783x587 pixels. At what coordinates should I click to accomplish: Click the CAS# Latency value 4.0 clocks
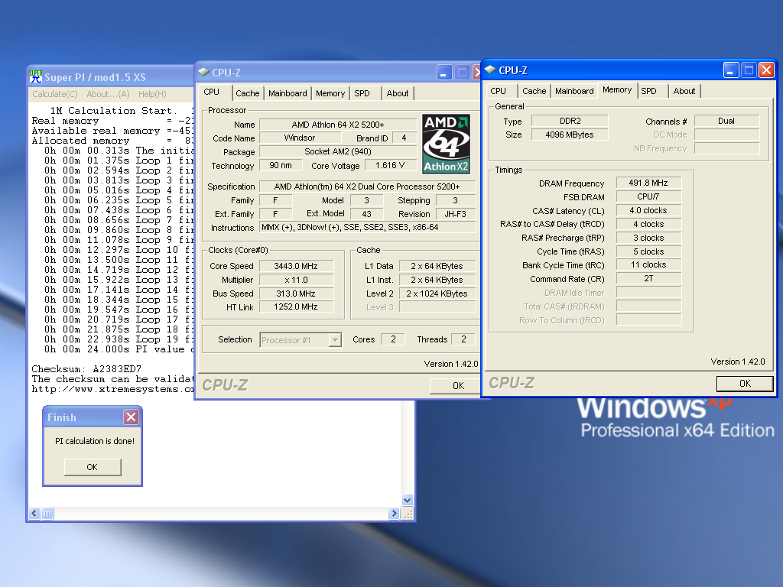pyautogui.click(x=648, y=210)
